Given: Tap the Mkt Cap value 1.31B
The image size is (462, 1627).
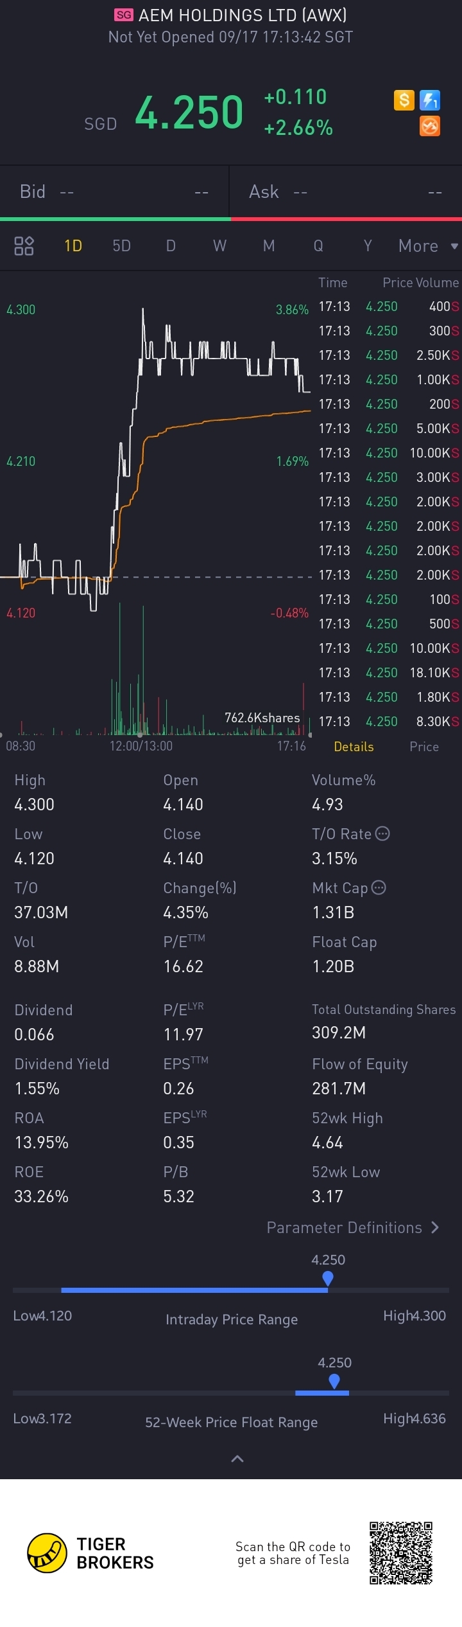Looking at the screenshot, I should [333, 912].
